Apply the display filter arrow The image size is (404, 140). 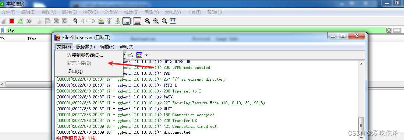(397, 30)
